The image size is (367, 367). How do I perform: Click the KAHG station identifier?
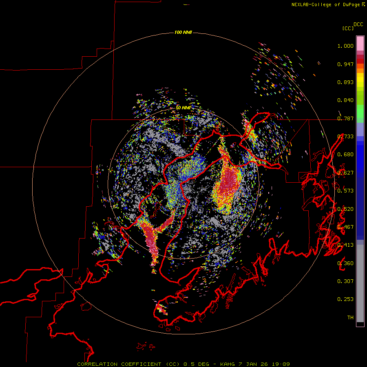click(227, 364)
